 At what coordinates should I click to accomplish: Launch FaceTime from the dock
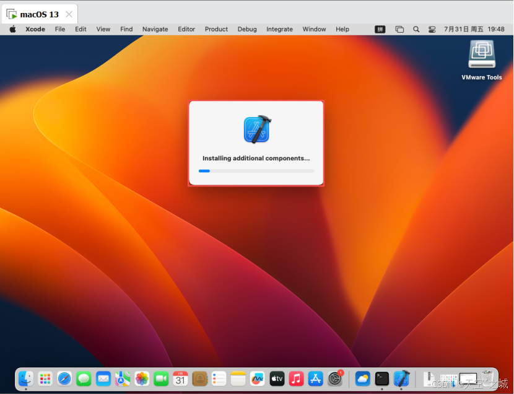coord(161,379)
